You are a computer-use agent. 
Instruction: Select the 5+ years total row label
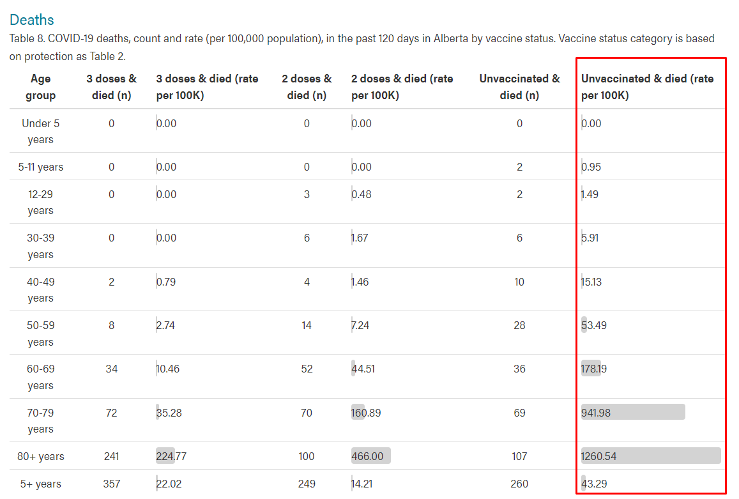(40, 484)
